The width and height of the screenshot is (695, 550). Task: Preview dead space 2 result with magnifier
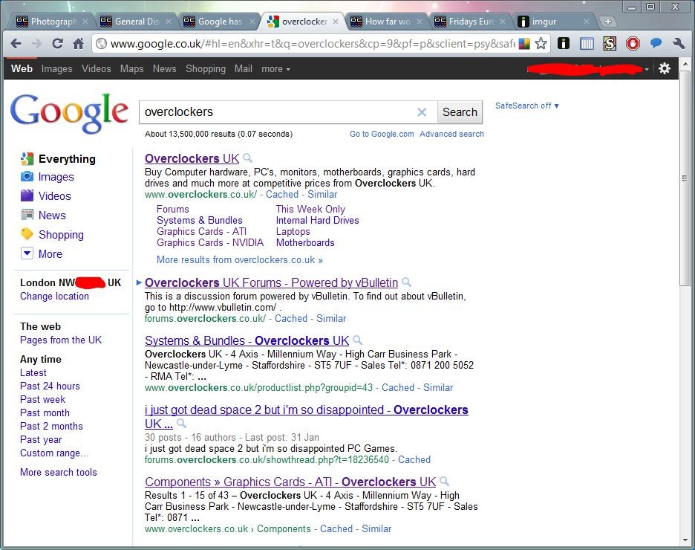coord(181,423)
